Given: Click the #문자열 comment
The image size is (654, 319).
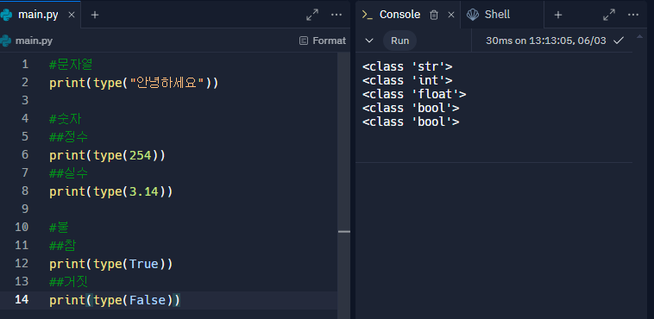Looking at the screenshot, I should click(x=71, y=65).
